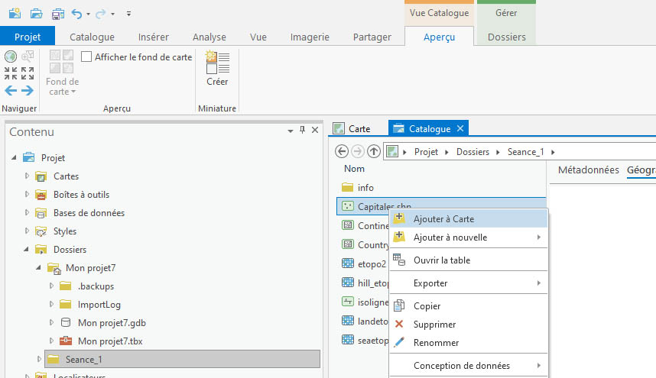Select Ouvrir la table in context menu
This screenshot has width=656, height=378.
point(441,260)
